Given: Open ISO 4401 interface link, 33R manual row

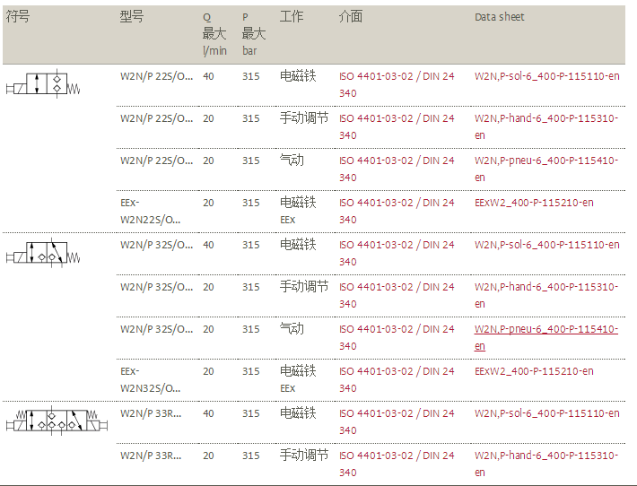Looking at the screenshot, I should 397,464.
